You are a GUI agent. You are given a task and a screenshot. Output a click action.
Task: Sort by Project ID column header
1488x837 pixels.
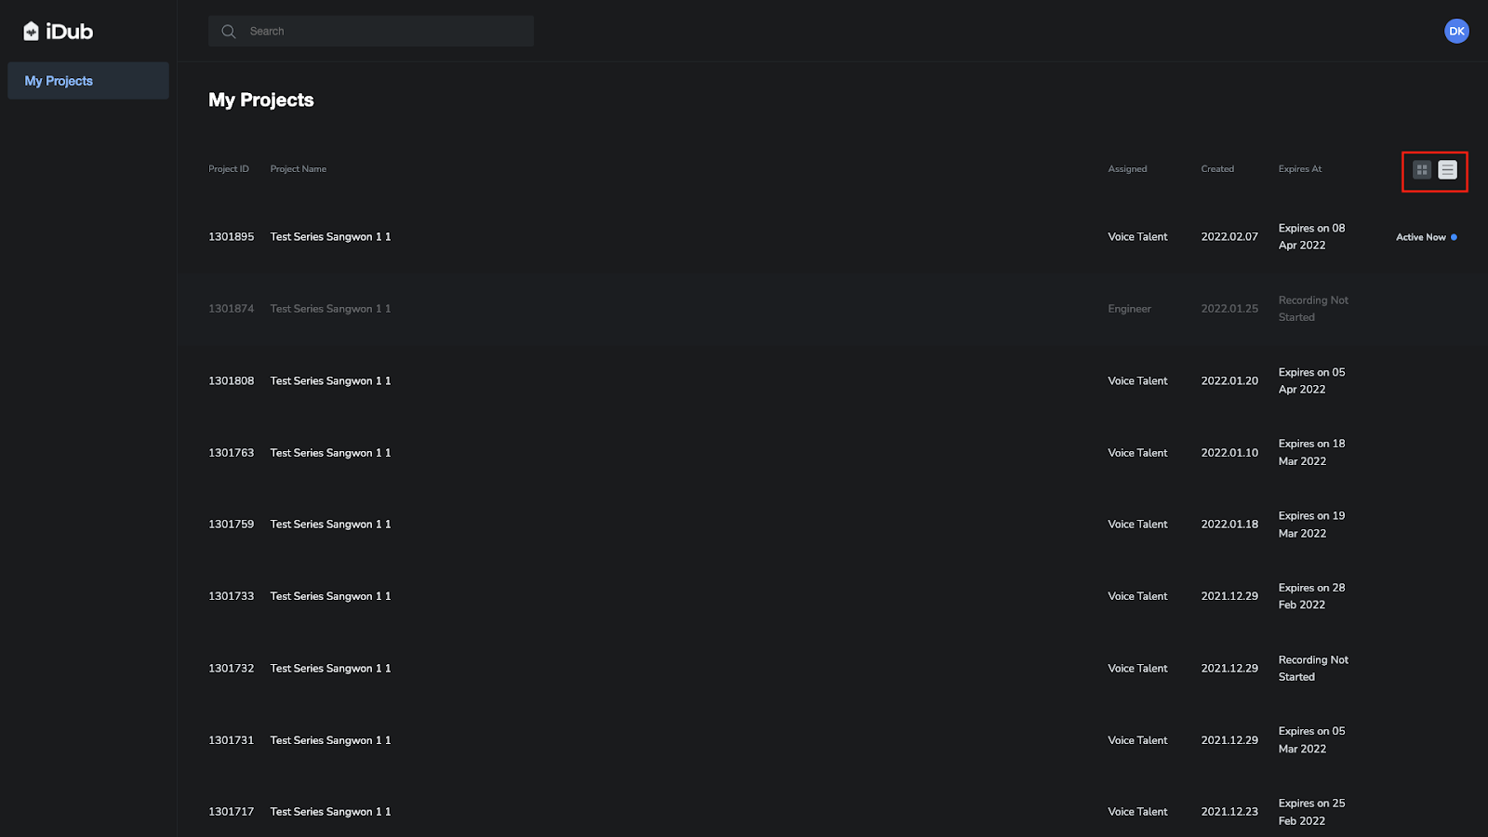point(229,169)
